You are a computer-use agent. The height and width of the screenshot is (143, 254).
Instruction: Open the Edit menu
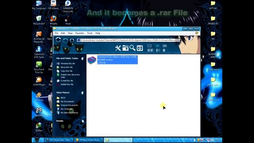pyautogui.click(x=63, y=33)
